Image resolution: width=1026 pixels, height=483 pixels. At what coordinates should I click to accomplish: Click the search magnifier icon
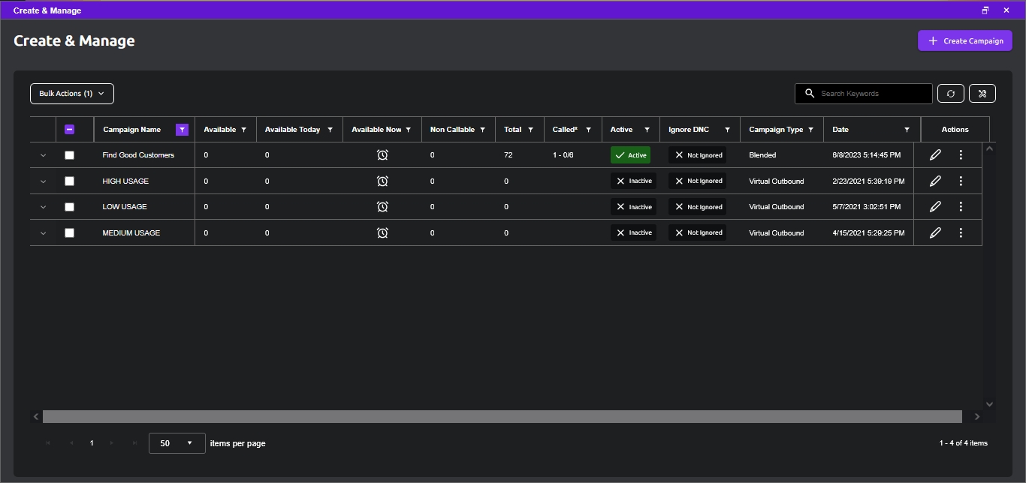pos(810,94)
